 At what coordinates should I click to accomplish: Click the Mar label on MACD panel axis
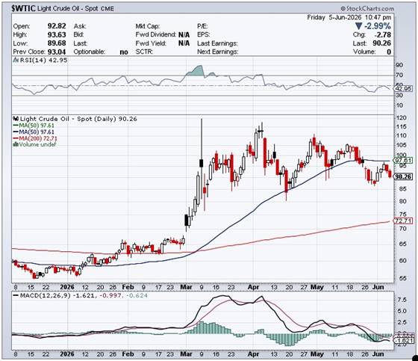click(x=186, y=354)
